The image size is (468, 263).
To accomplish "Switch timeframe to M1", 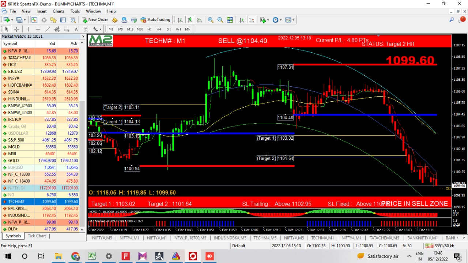I will pyautogui.click(x=111, y=29).
